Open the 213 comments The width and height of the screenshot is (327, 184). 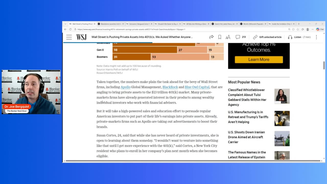pos(240,37)
